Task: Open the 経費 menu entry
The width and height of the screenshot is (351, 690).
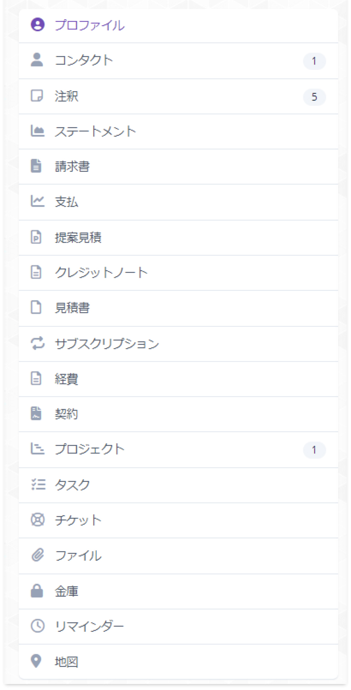Action: click(178, 379)
